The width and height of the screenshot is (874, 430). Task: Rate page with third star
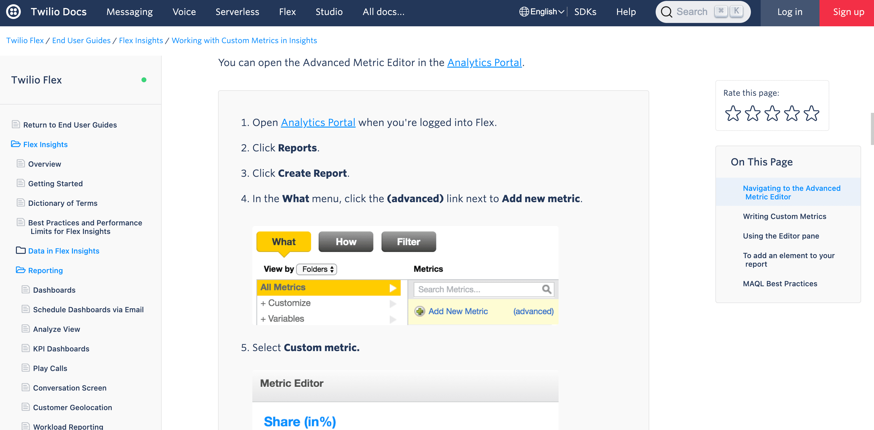(772, 113)
